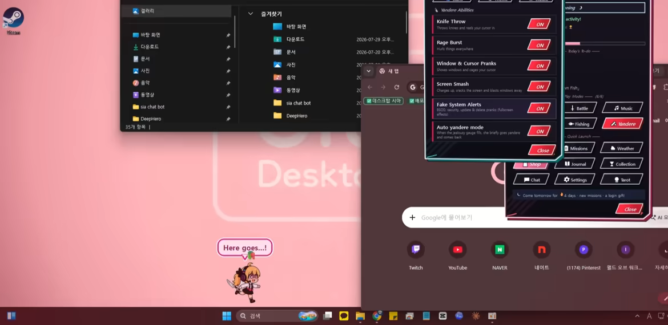Toggle Window & Cursor Pranks off
This screenshot has width=668, height=325.
click(x=539, y=66)
